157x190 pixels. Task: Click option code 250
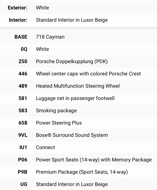[x=23, y=61]
